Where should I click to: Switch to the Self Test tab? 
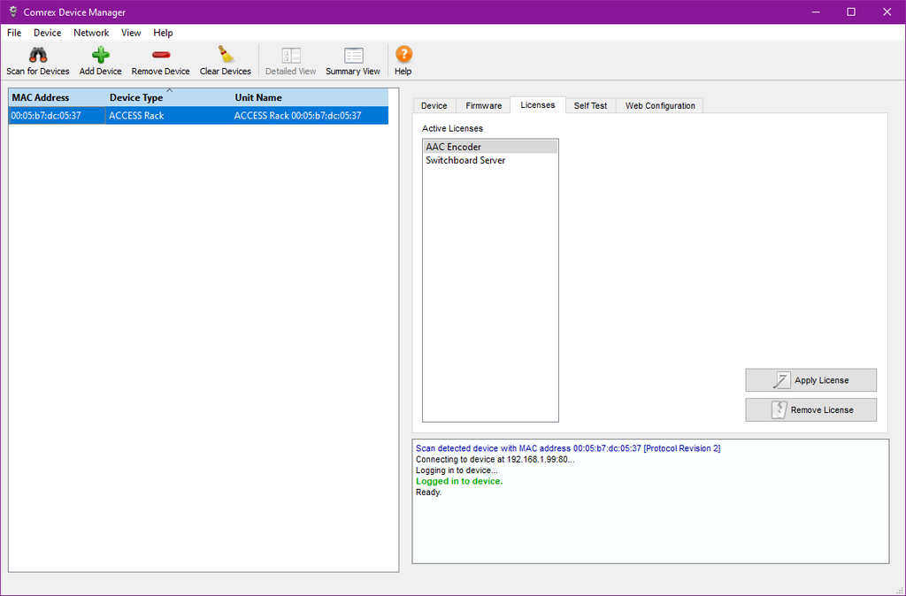point(590,105)
